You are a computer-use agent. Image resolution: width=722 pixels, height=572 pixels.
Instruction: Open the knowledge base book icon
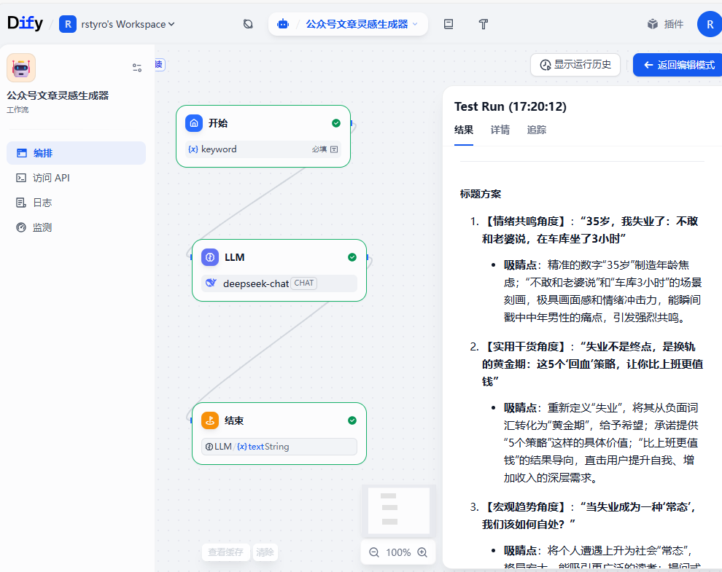pos(449,24)
